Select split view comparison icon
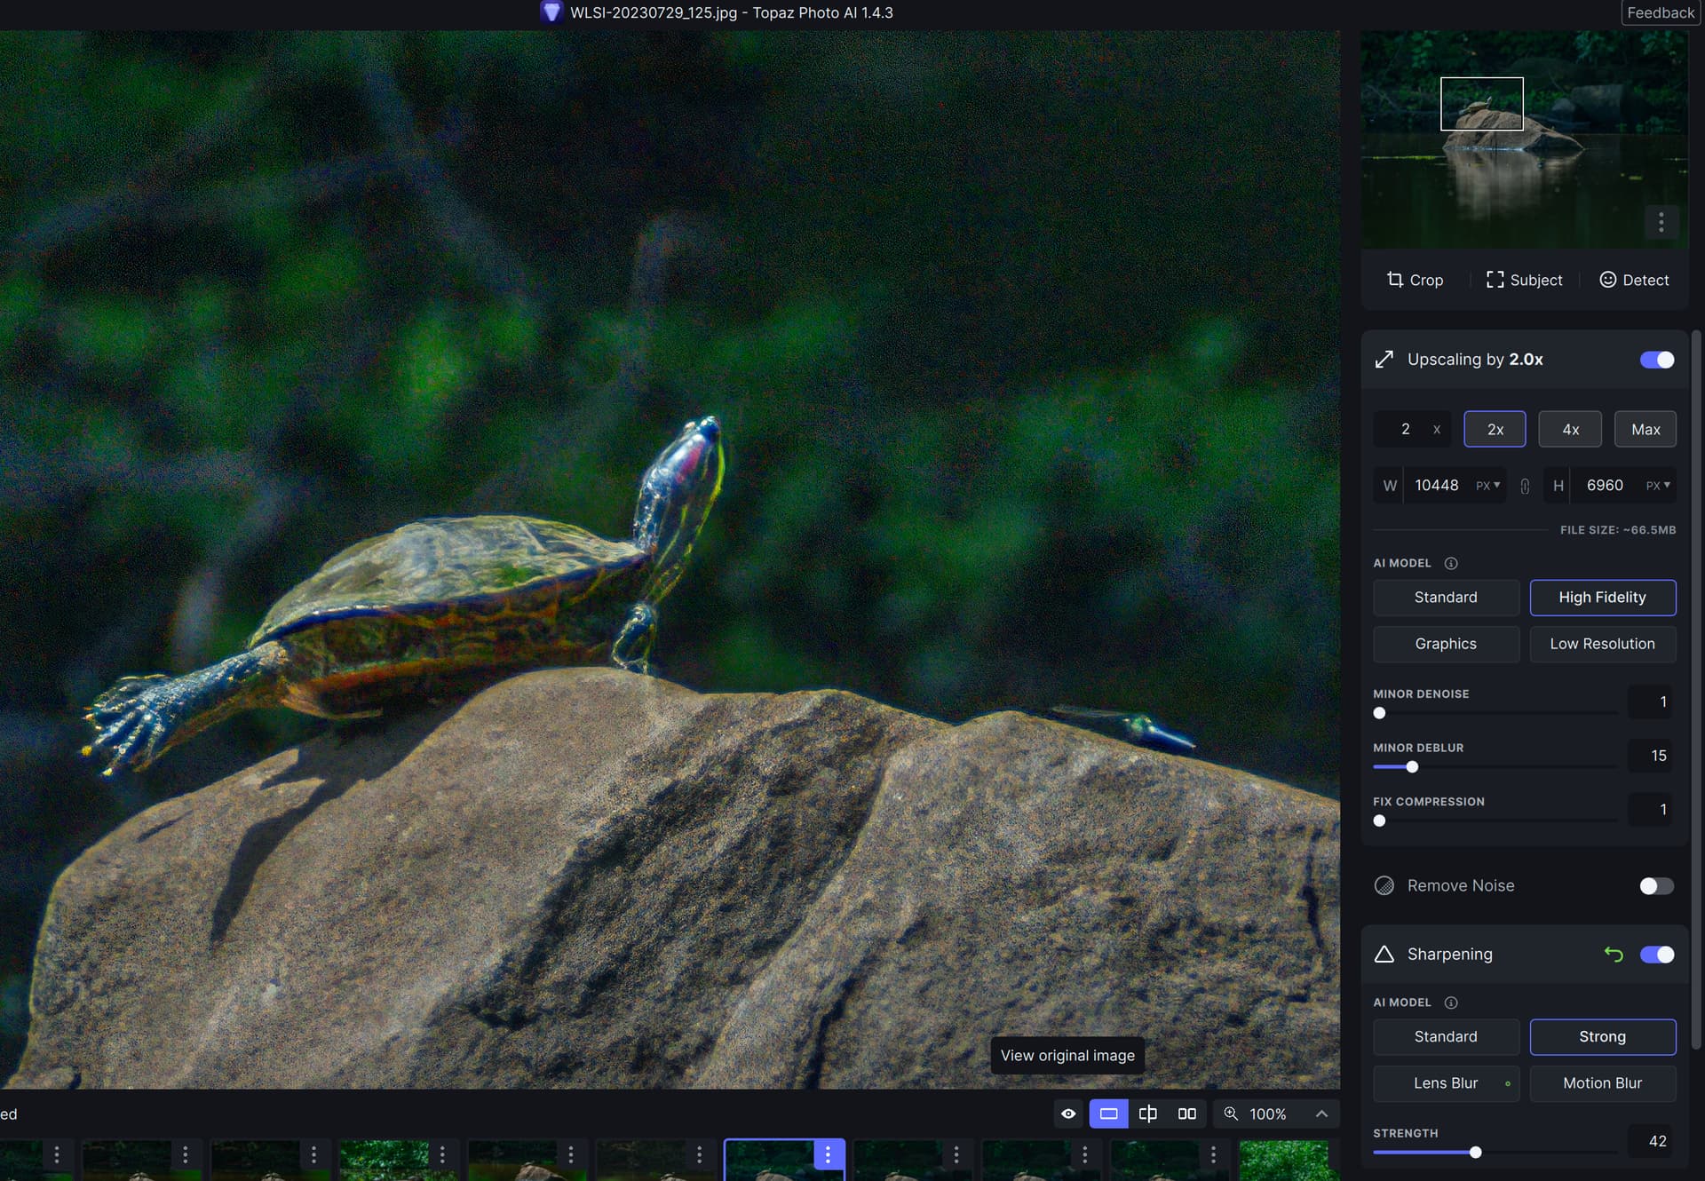1705x1181 pixels. pos(1147,1114)
